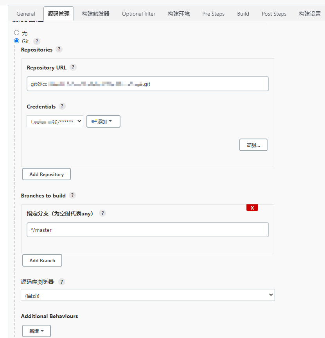Viewport: 325px width, 338px height.
Task: Delete branch with red X button
Action: click(x=252, y=208)
